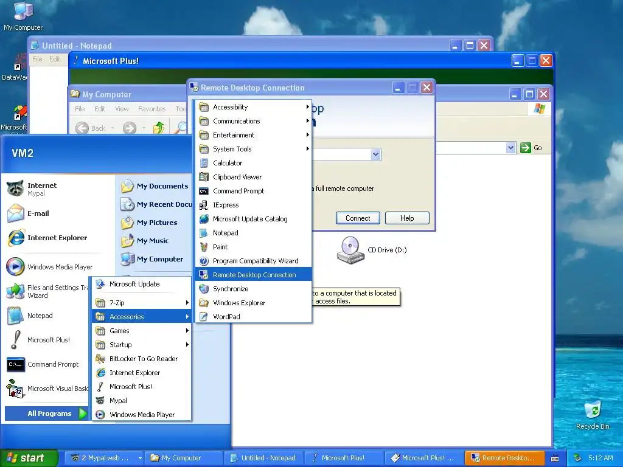Open Microsoft Plus! in All Programs list

click(141, 386)
